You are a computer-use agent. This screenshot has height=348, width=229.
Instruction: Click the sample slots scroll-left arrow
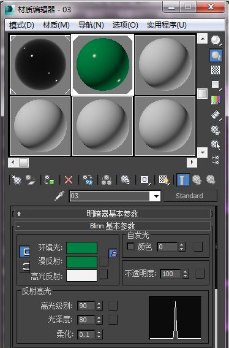[13, 163]
